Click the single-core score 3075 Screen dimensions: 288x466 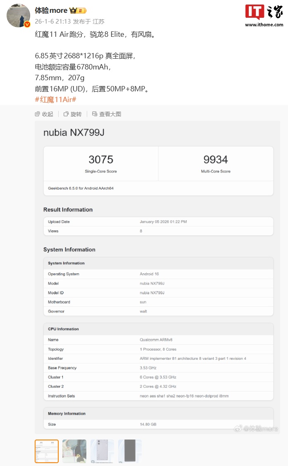click(x=101, y=160)
